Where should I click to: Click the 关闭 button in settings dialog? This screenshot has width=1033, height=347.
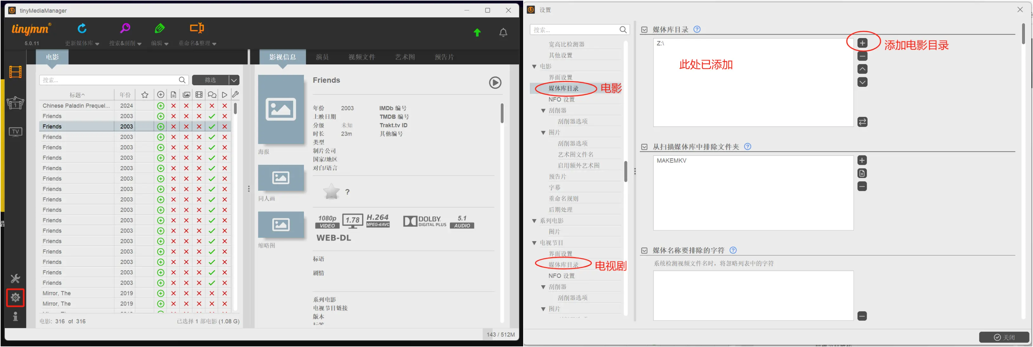[1004, 337]
